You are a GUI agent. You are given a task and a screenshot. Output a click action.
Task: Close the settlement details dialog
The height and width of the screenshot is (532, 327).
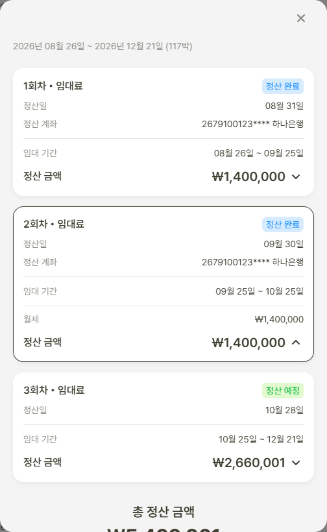point(301,18)
